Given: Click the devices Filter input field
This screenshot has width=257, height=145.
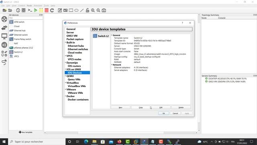Looking at the screenshot, I should click(26, 18).
